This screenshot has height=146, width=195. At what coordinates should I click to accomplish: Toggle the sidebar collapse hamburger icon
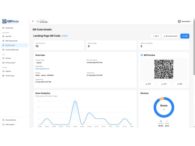33,21
